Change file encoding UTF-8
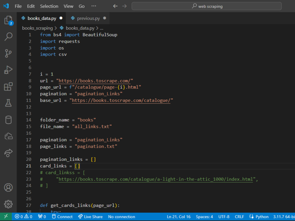The width and height of the screenshot is (295, 221). 224,217
